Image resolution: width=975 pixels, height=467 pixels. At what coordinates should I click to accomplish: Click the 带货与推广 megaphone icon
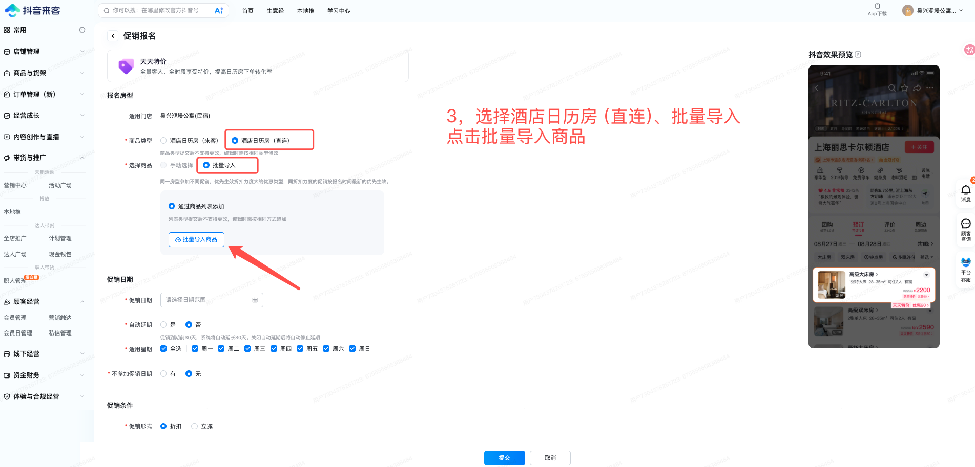7,158
